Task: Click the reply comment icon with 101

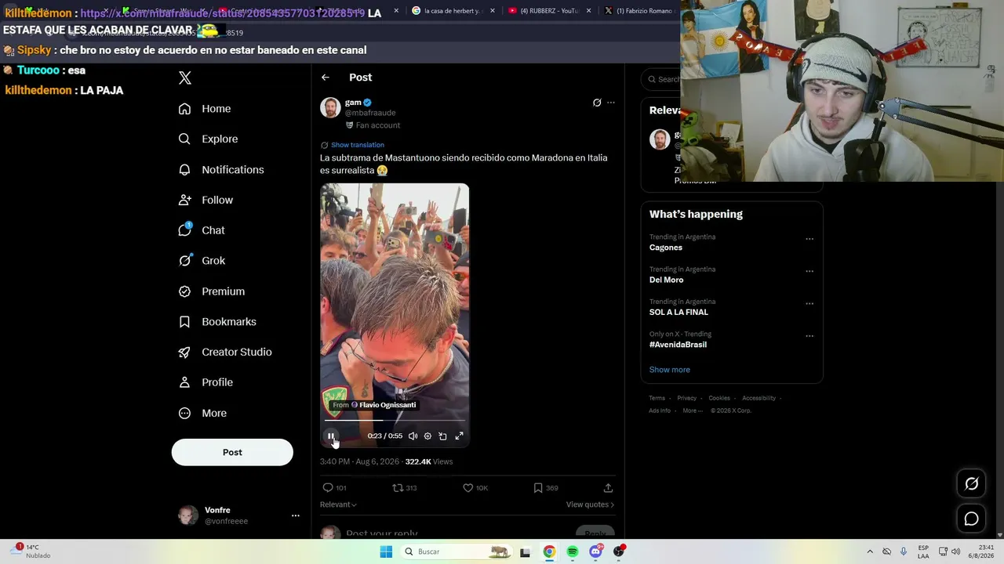Action: (x=328, y=487)
